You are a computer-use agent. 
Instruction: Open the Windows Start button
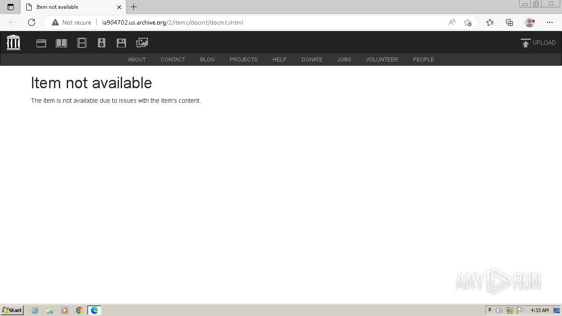point(12,310)
